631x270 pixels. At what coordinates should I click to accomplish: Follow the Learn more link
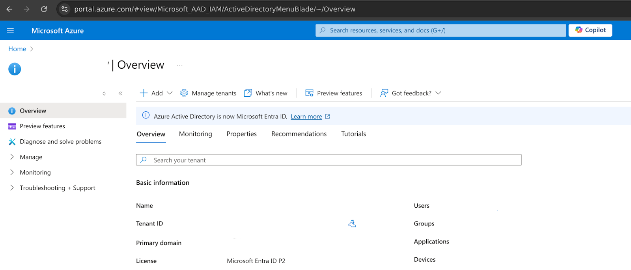click(306, 116)
